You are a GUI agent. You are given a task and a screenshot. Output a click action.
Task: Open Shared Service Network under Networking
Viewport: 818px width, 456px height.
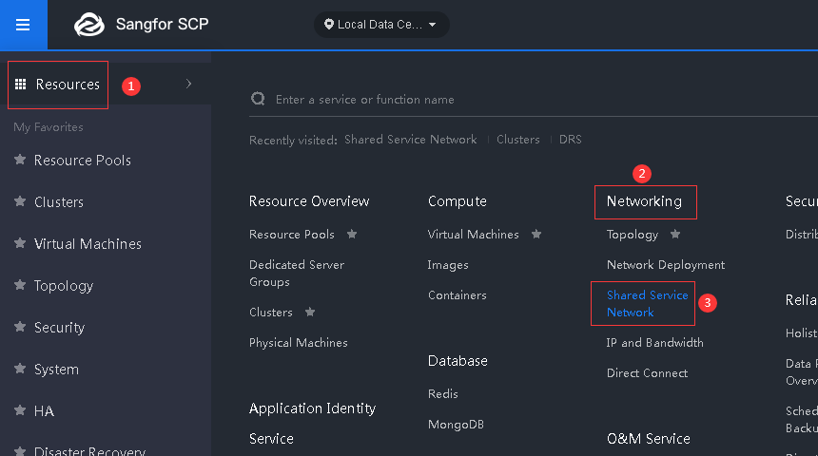pos(647,303)
